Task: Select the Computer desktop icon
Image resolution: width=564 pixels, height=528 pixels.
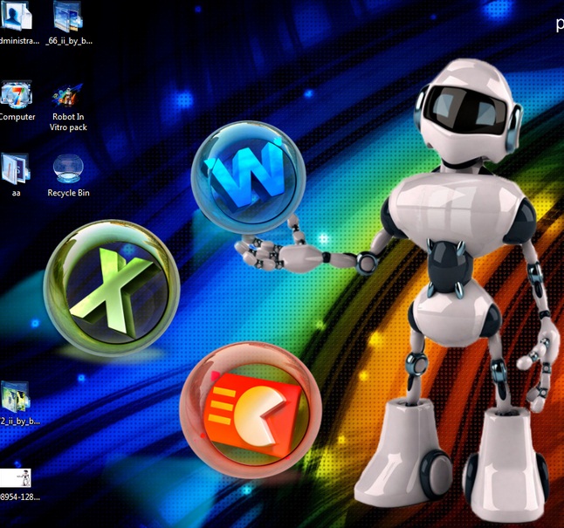Action: 17,94
